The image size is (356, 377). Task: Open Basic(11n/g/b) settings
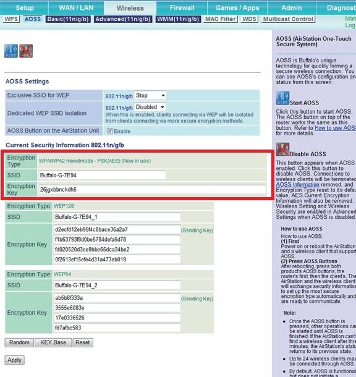pos(68,19)
